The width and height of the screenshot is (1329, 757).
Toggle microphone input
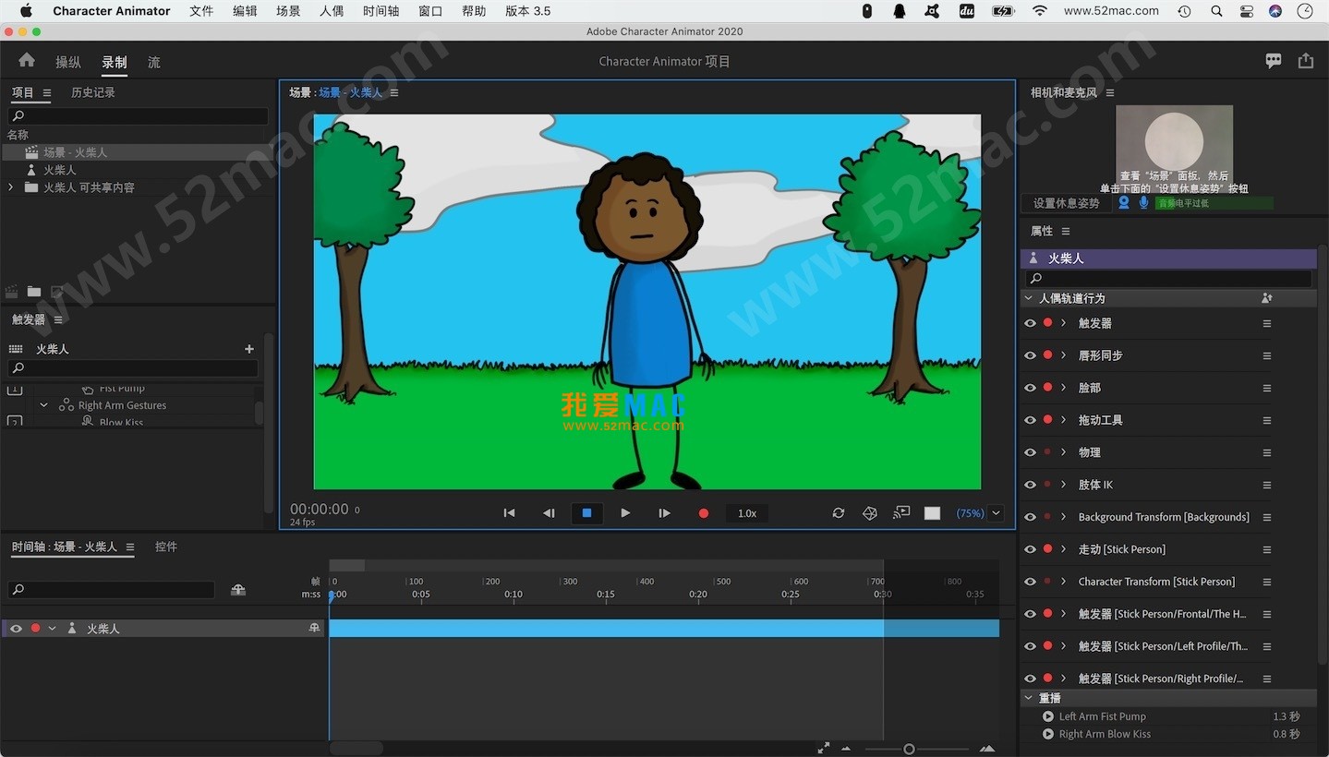tap(1143, 202)
